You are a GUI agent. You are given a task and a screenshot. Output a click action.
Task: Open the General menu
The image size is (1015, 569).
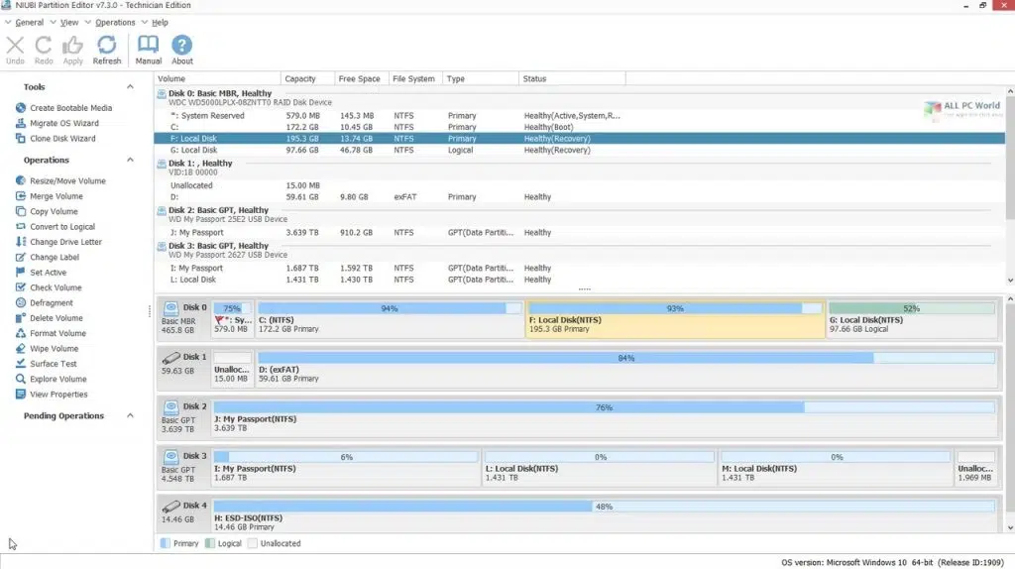[x=29, y=23]
